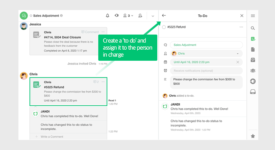Clear the April 16 due date
Screen dimensions: 275x150
(238, 62)
